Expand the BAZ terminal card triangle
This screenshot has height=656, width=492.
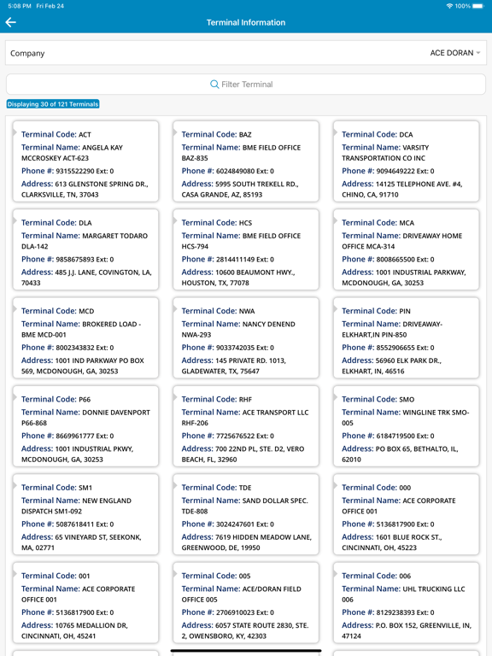175,132
